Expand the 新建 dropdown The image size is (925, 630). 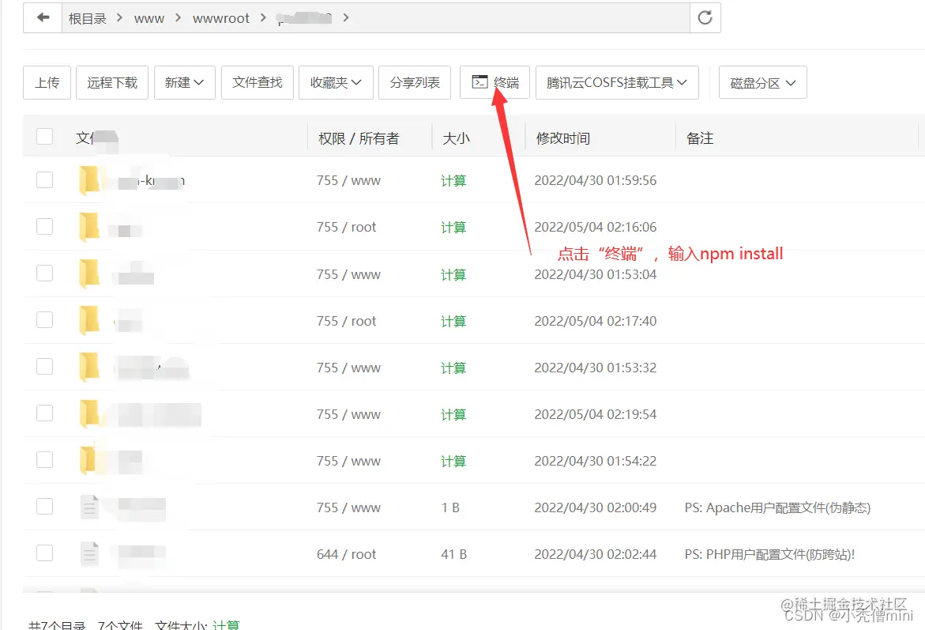(185, 83)
